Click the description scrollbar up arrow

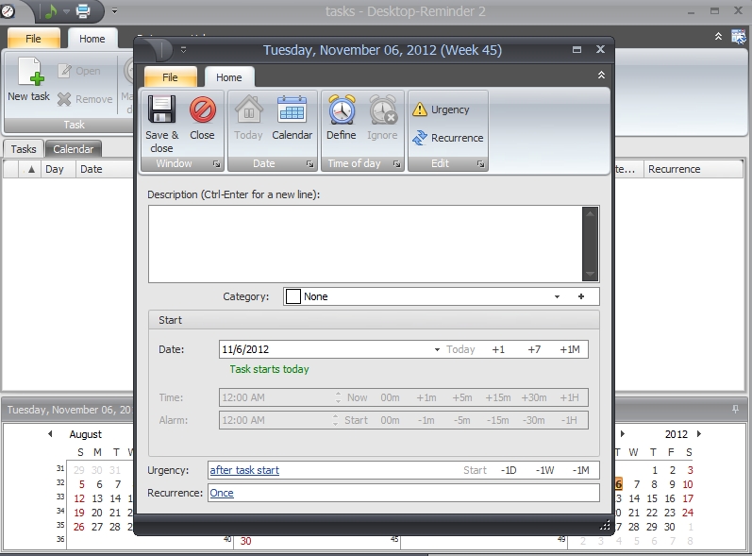591,213
